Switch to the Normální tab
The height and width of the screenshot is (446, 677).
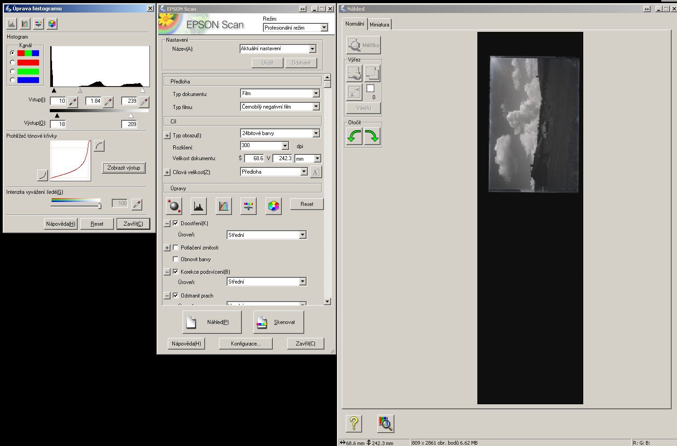point(354,24)
